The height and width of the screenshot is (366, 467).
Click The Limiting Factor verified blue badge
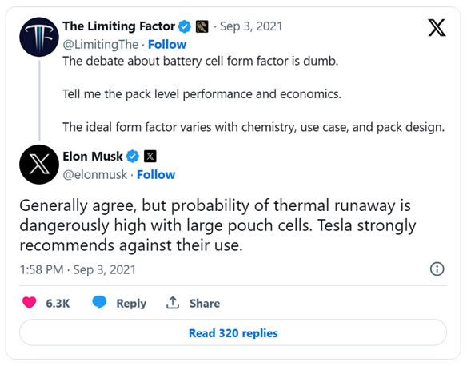tap(185, 26)
